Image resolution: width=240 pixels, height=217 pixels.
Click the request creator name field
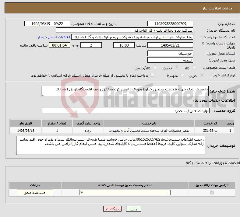(x=132, y=37)
